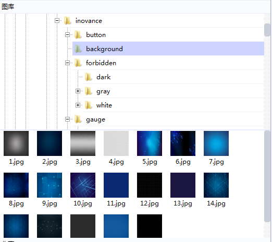This screenshot has width=272, height=242.
Task: Collapse the gauge folder node
Action: coord(67,119)
